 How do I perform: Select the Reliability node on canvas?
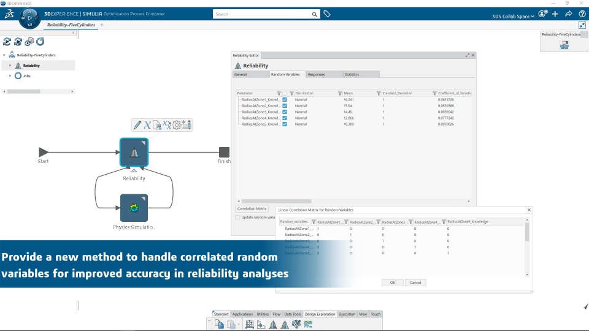point(134,153)
